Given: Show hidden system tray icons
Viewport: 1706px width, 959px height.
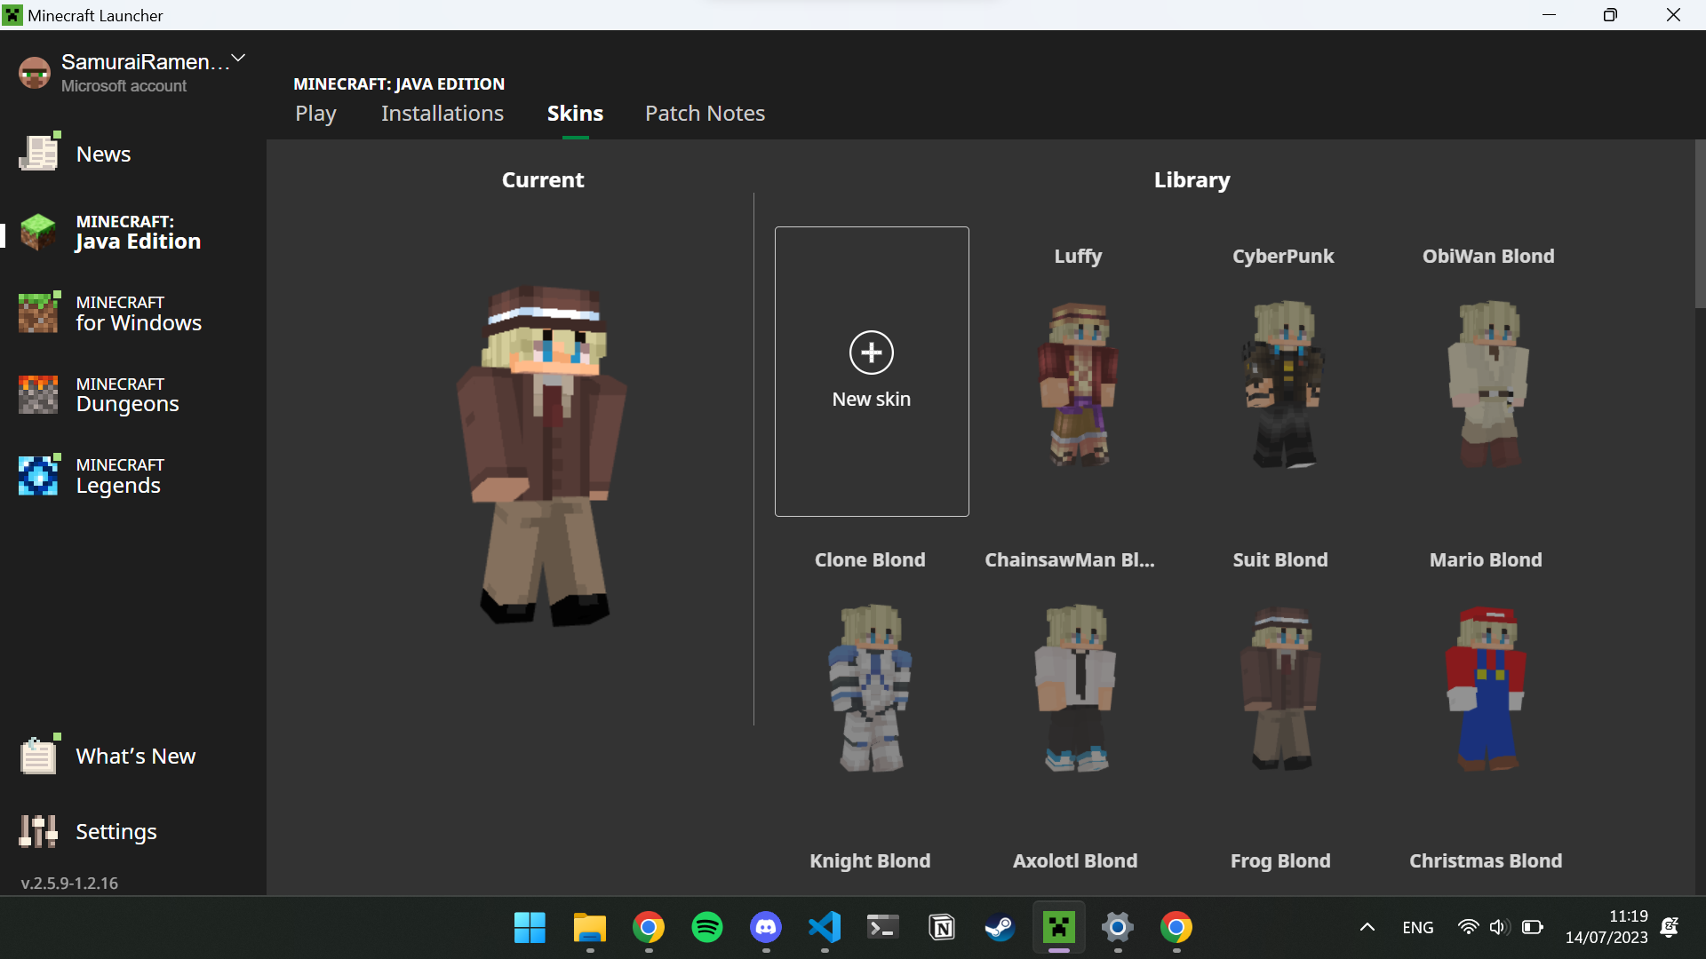Looking at the screenshot, I should click(x=1367, y=927).
